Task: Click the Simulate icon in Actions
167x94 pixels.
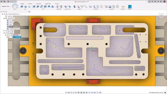Action: click(90, 7)
